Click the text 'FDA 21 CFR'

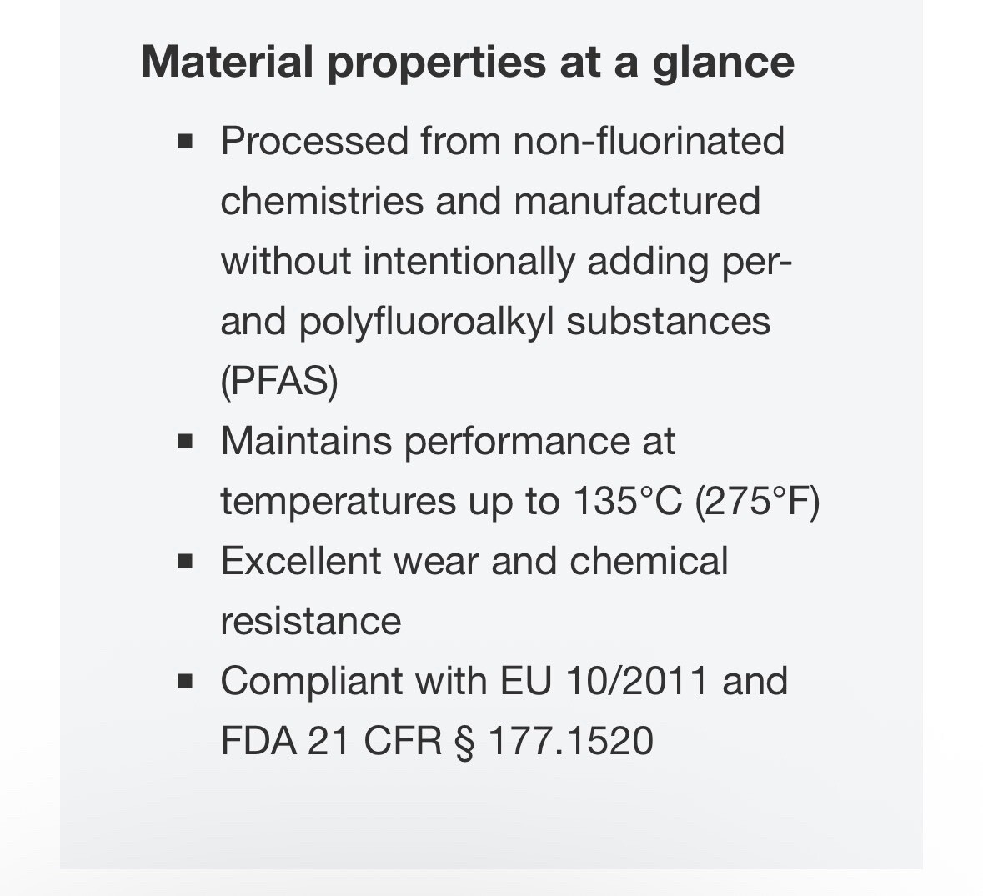coord(332,741)
